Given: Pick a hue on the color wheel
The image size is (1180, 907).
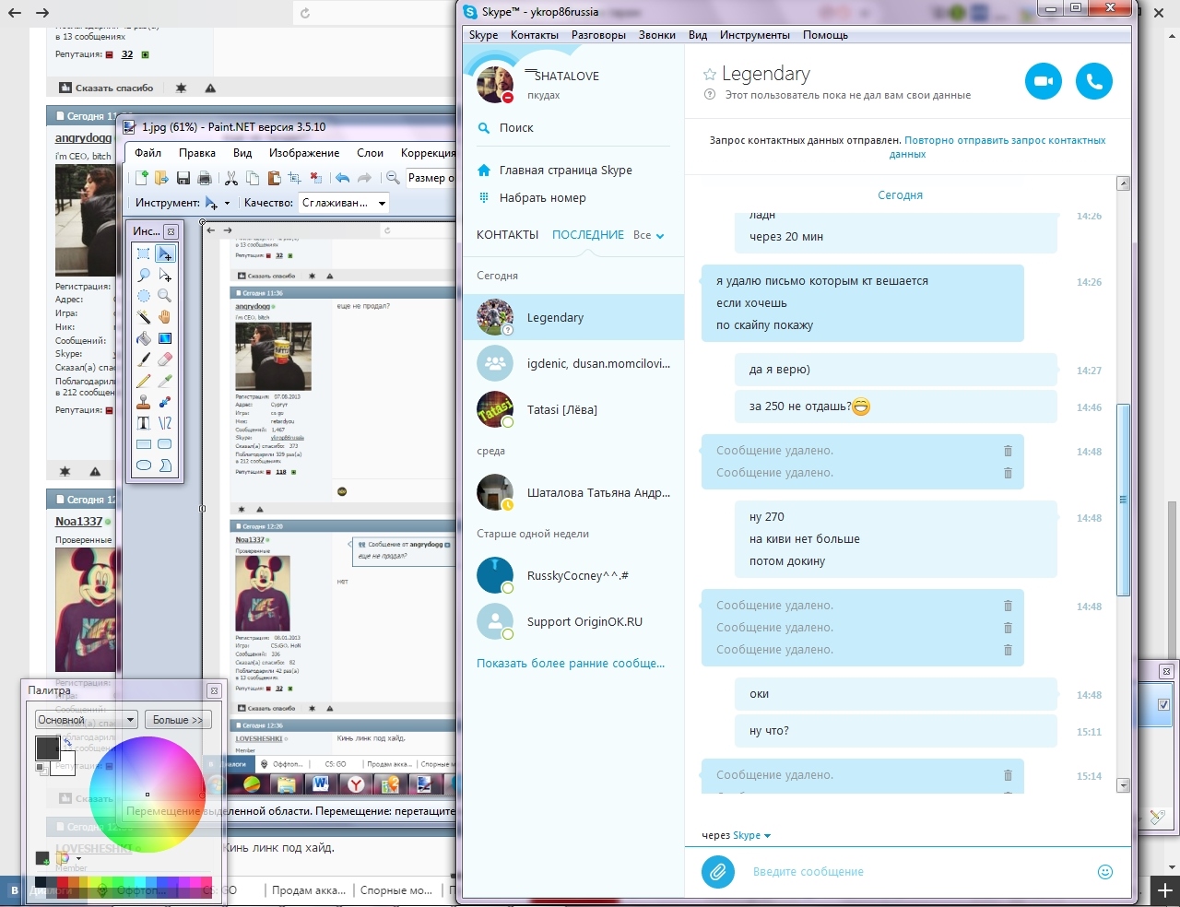Looking at the screenshot, I should point(147,795).
